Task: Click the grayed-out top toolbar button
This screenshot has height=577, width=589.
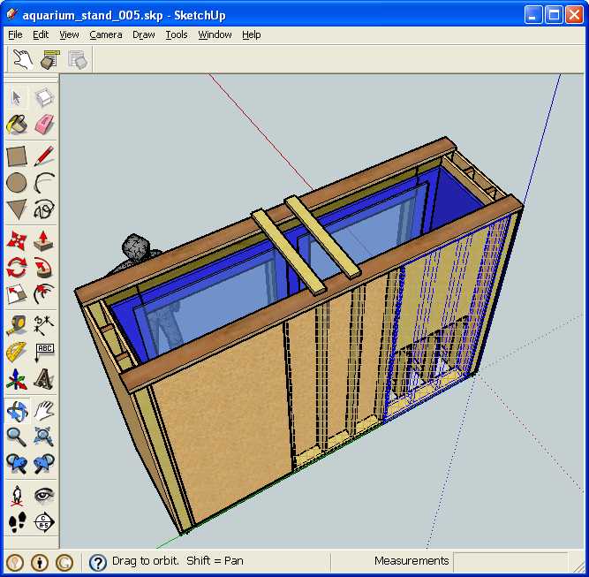Action: 78,59
